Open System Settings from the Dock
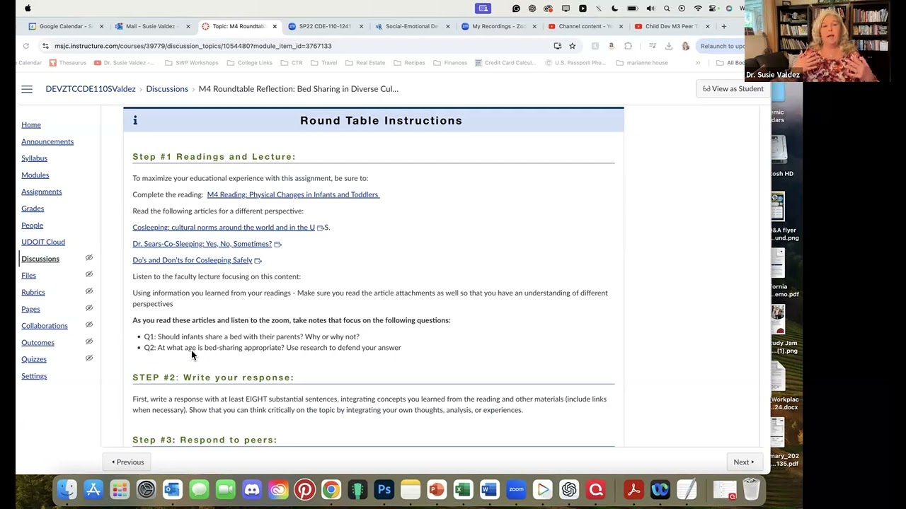 point(146,489)
